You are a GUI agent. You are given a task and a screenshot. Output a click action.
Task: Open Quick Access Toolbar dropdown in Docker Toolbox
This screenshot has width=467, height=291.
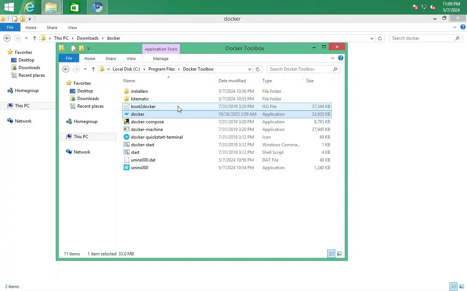88,48
